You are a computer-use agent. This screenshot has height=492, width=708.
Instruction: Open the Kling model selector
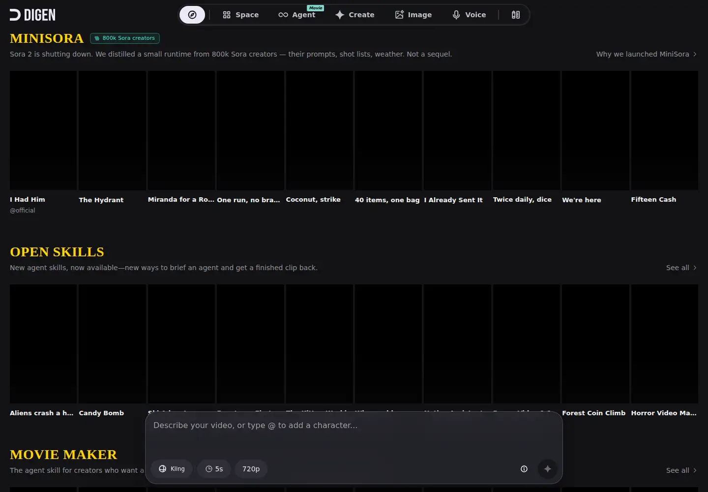pyautogui.click(x=172, y=469)
